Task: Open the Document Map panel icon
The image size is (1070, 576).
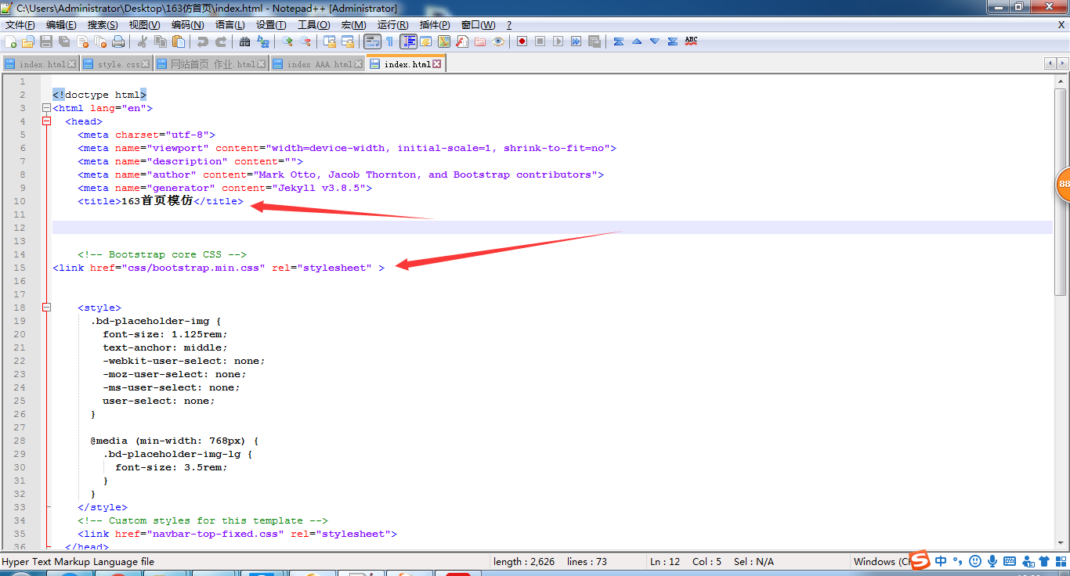Action: (x=444, y=41)
